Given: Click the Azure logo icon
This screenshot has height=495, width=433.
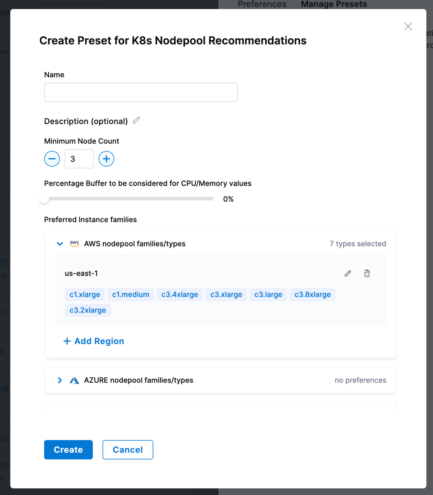Looking at the screenshot, I should (74, 380).
